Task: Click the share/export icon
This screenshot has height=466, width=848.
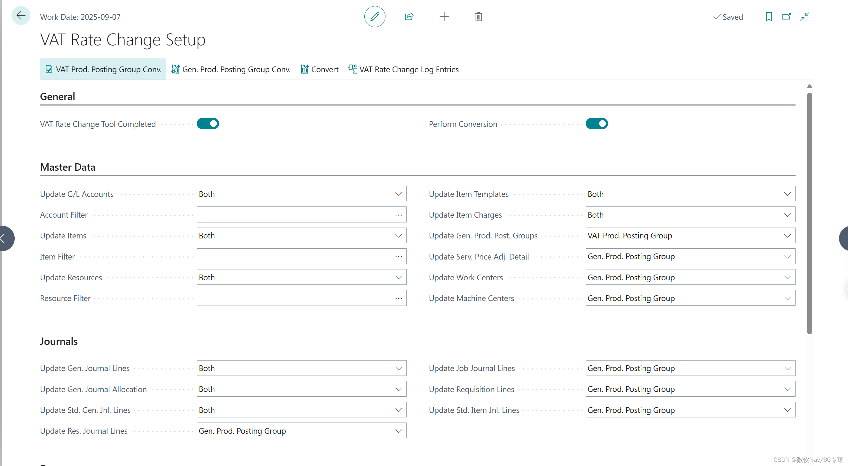Action: point(409,17)
